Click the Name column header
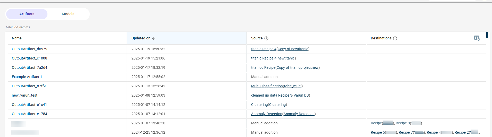Viewport: 492px width, 137px height. 17,38
